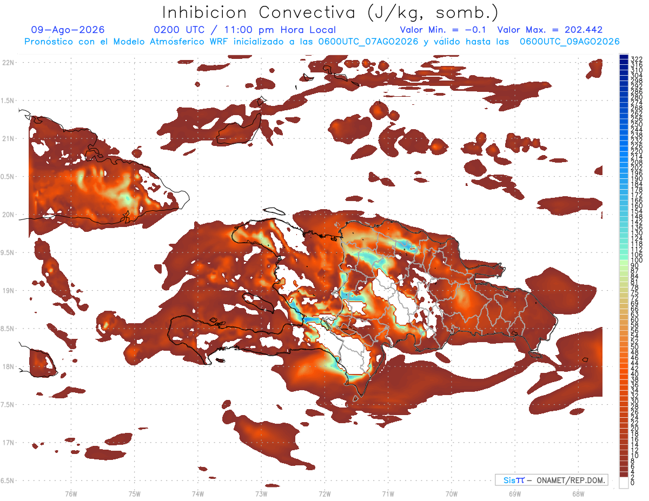Click the '71W' longitude label
649x501 pixels.
pyautogui.click(x=388, y=493)
